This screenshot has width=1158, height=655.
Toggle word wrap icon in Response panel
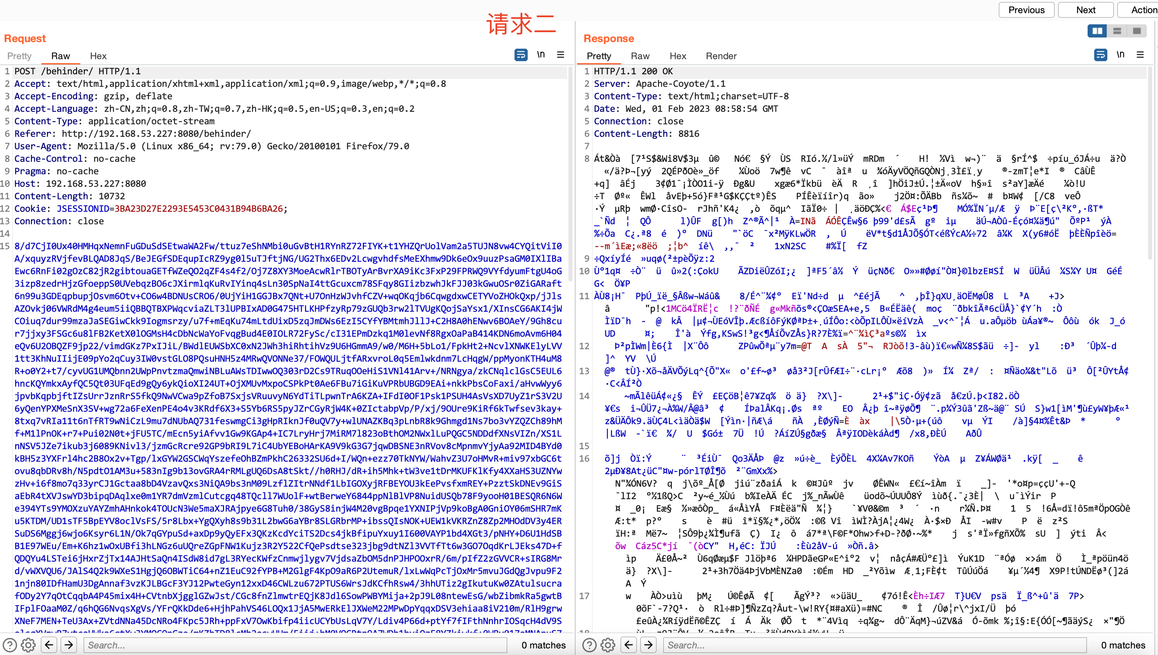[x=1100, y=55]
